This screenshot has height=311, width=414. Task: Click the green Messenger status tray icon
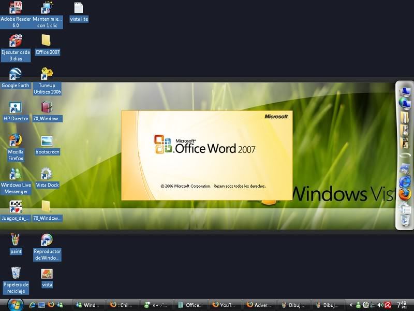tap(358, 305)
